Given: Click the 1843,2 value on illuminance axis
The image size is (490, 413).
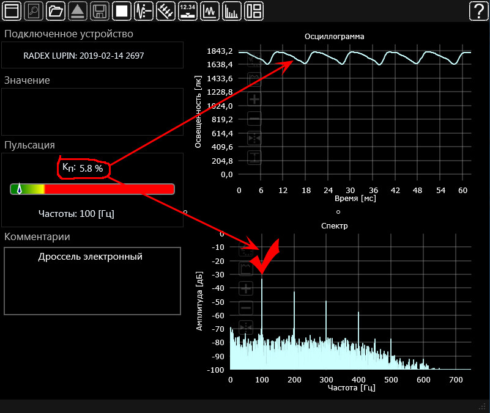Looking at the screenshot, I should click(x=220, y=51).
